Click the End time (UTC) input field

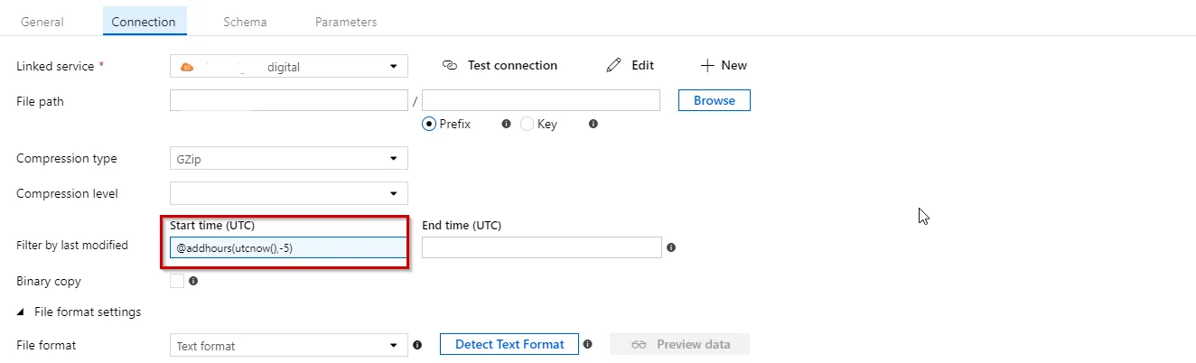pyautogui.click(x=541, y=247)
